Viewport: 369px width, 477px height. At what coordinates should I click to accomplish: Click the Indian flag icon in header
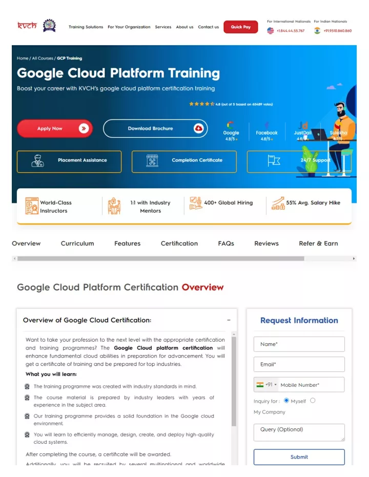click(317, 31)
